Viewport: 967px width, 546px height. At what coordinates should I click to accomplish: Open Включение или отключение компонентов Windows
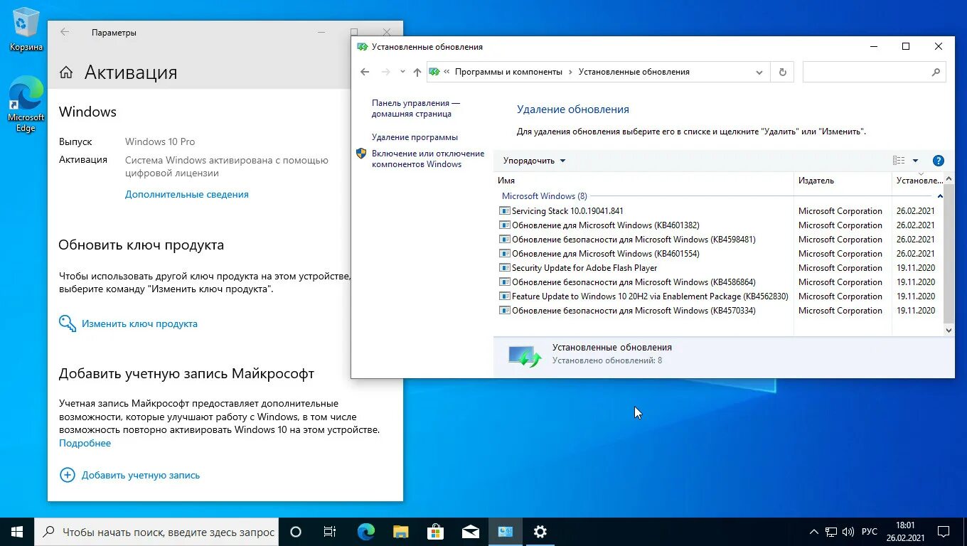click(428, 159)
